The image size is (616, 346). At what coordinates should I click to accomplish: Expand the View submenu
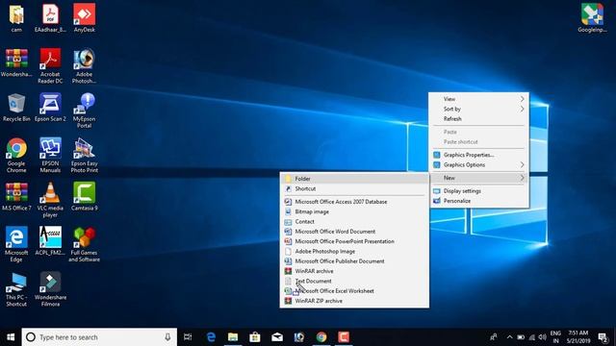coord(479,99)
